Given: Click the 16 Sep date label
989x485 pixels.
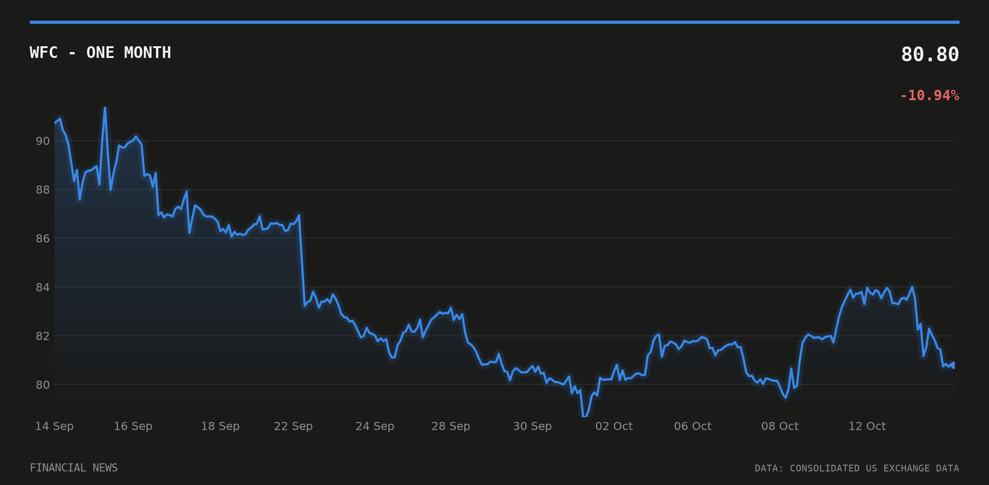Looking at the screenshot, I should (x=133, y=426).
